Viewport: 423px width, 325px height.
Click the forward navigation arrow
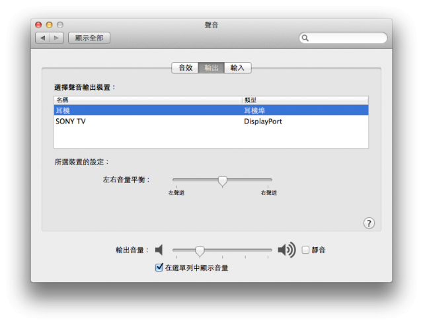click(x=57, y=38)
